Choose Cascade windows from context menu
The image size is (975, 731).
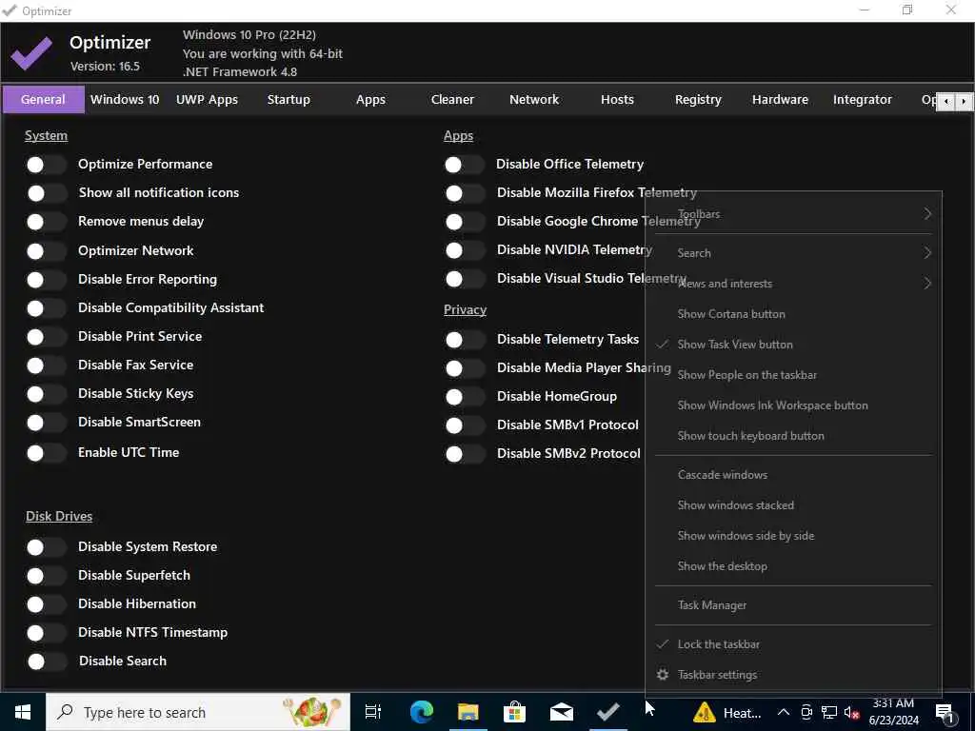[x=793, y=475]
